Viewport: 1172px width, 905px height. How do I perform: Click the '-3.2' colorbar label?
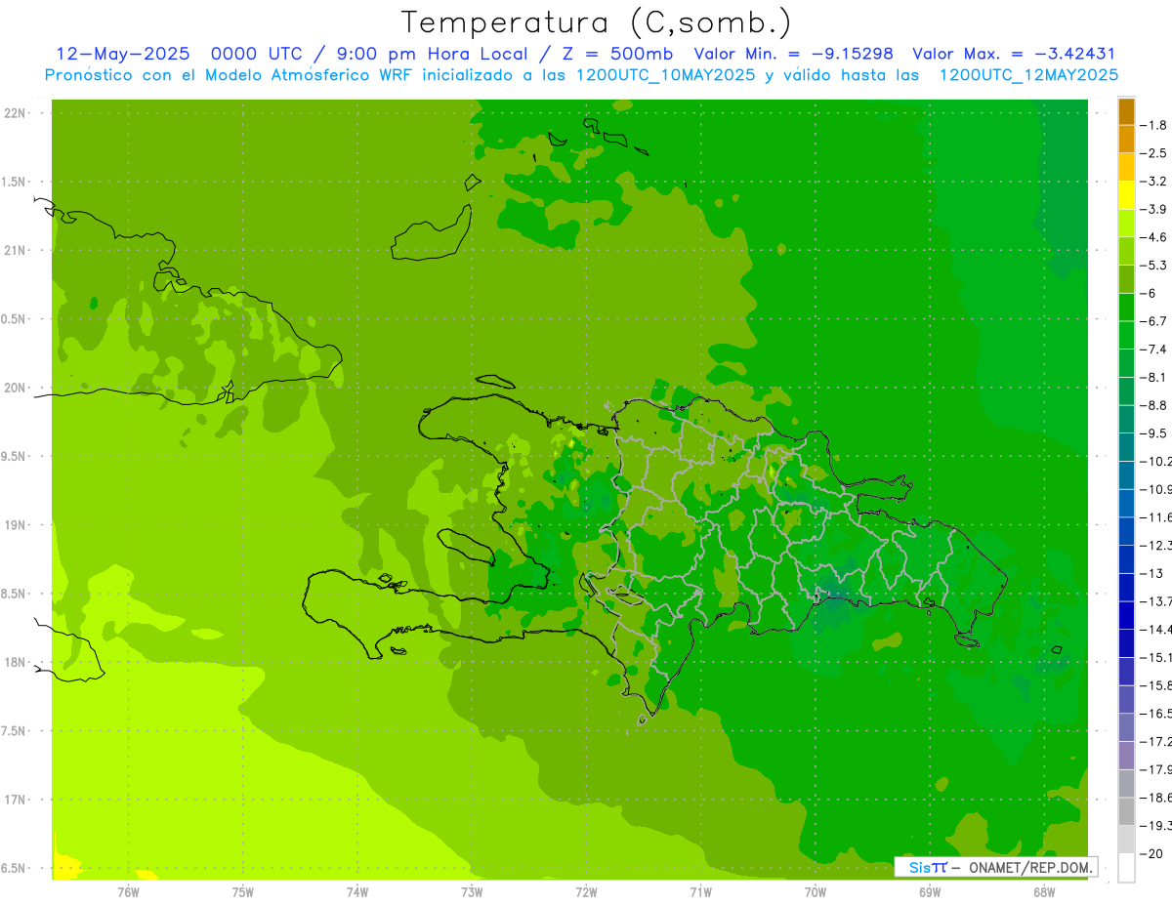(x=1154, y=182)
